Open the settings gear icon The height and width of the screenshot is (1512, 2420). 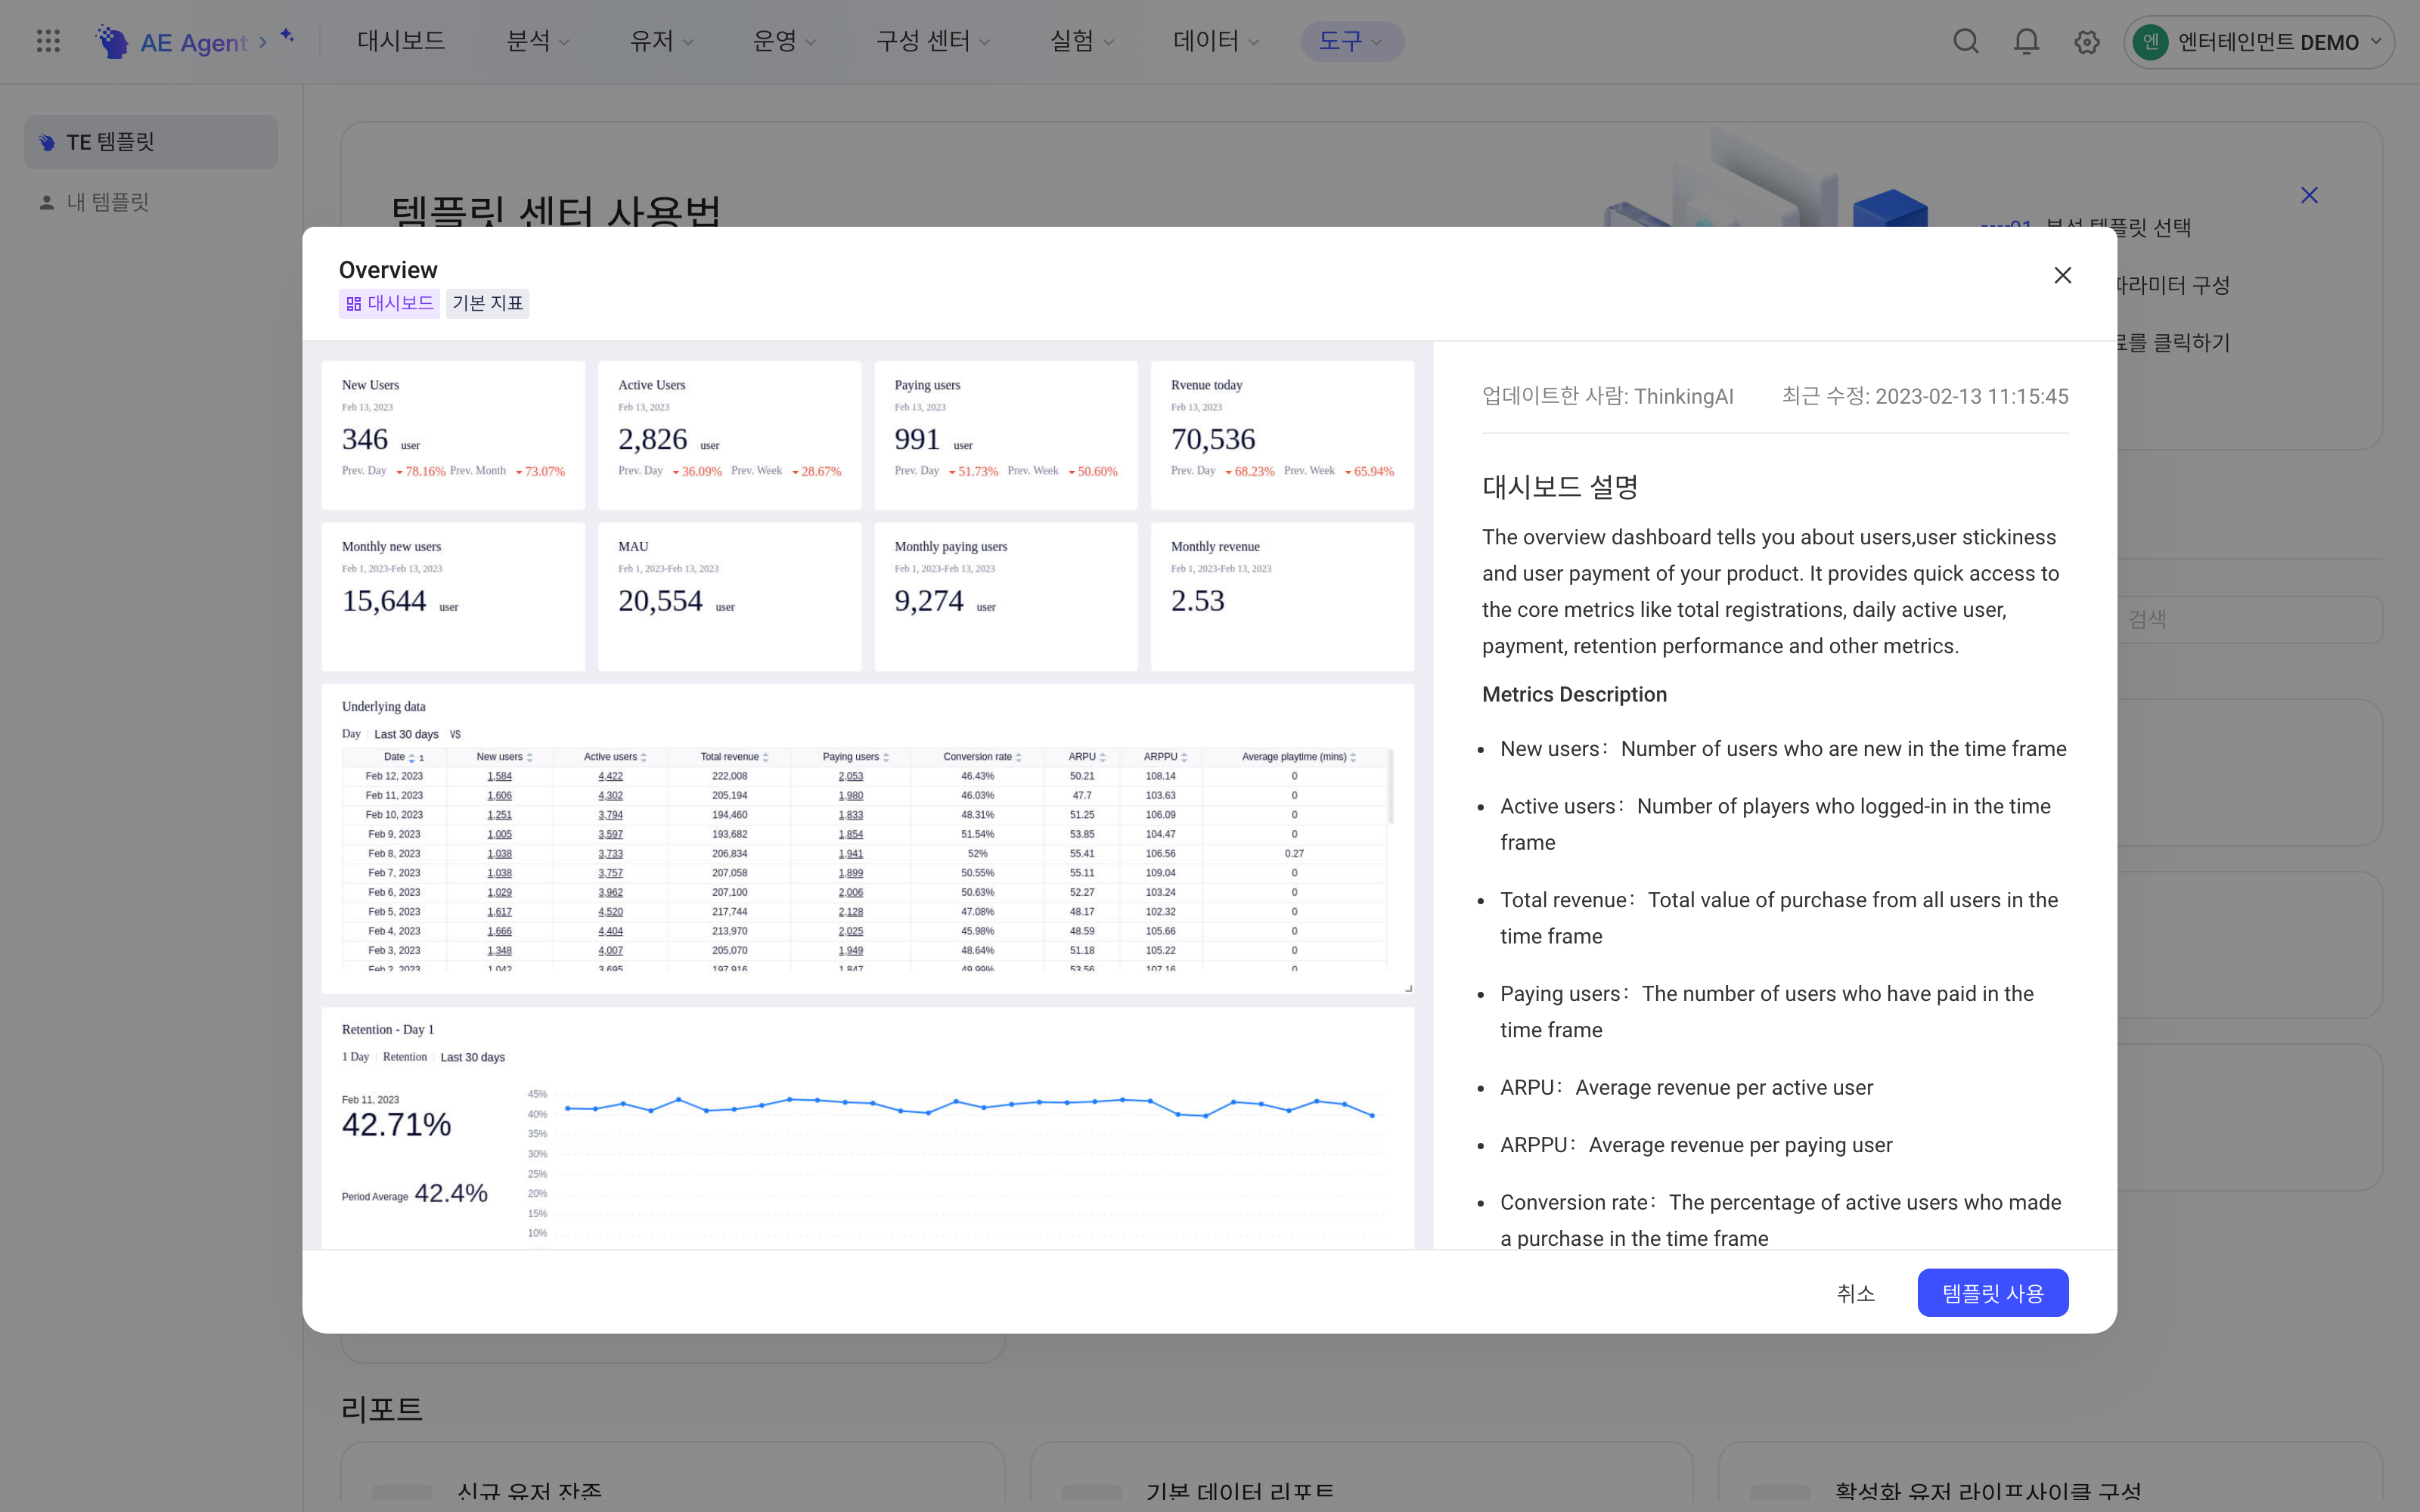click(x=2086, y=42)
